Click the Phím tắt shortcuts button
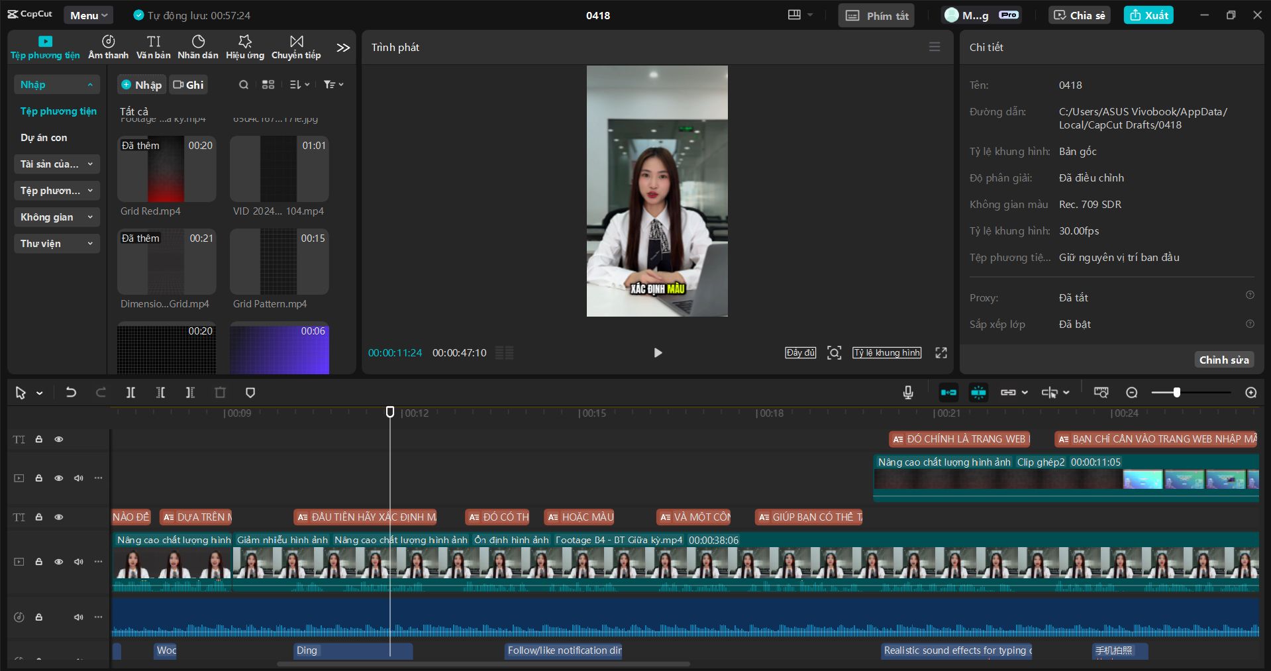Screen dimensions: 1271x671 [876, 15]
